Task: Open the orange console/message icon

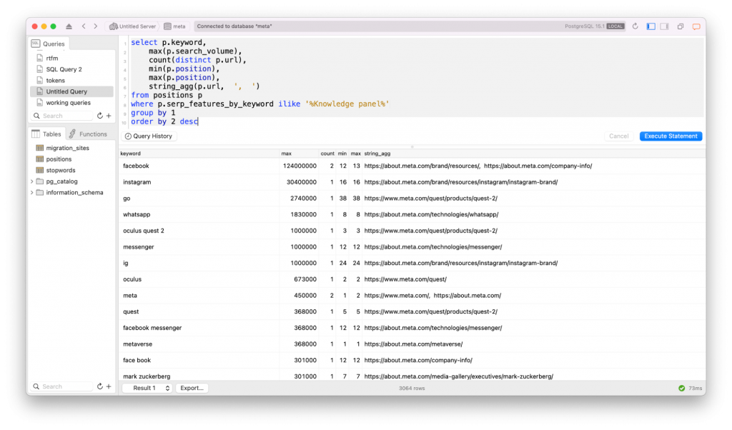Action: click(696, 26)
